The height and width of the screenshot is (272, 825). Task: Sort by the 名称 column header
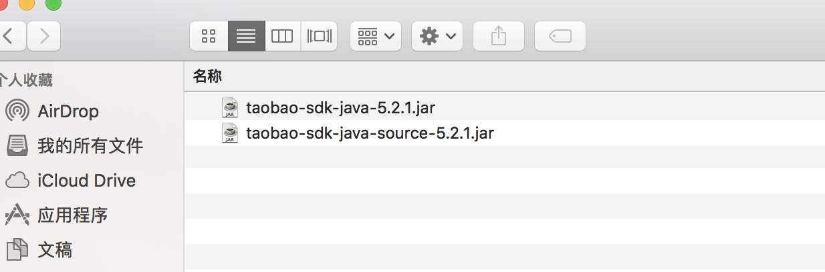pos(207,76)
